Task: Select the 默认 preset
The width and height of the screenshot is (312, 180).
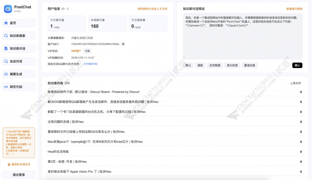Action: pos(188,65)
